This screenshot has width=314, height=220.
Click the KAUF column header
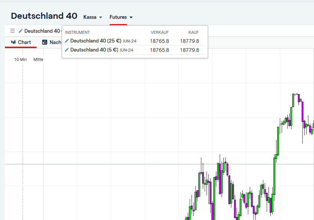click(x=193, y=32)
